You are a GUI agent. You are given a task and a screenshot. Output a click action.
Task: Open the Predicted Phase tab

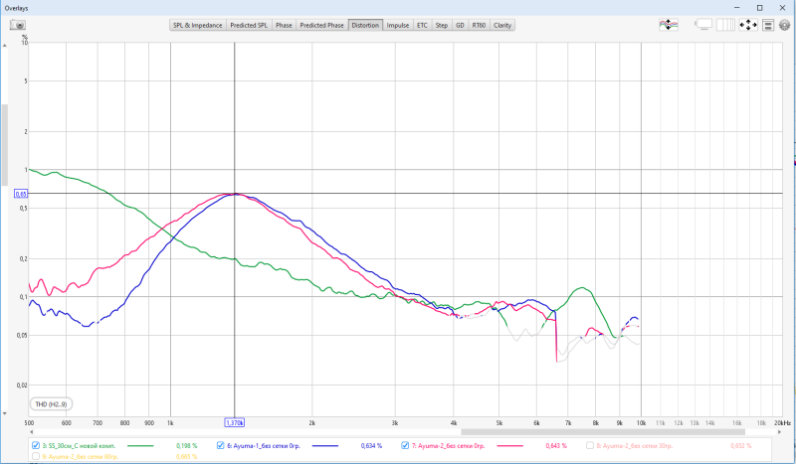pyautogui.click(x=321, y=25)
